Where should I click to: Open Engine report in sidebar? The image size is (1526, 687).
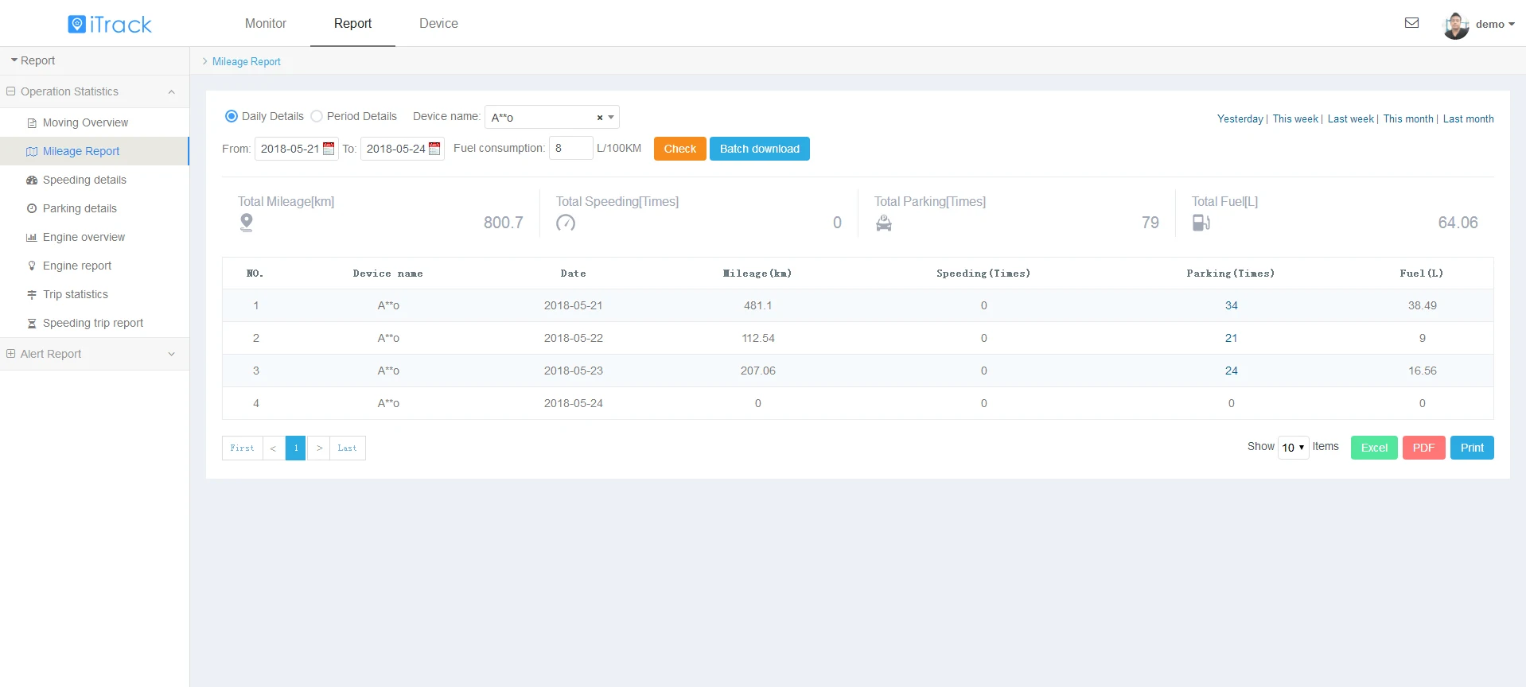95,266
